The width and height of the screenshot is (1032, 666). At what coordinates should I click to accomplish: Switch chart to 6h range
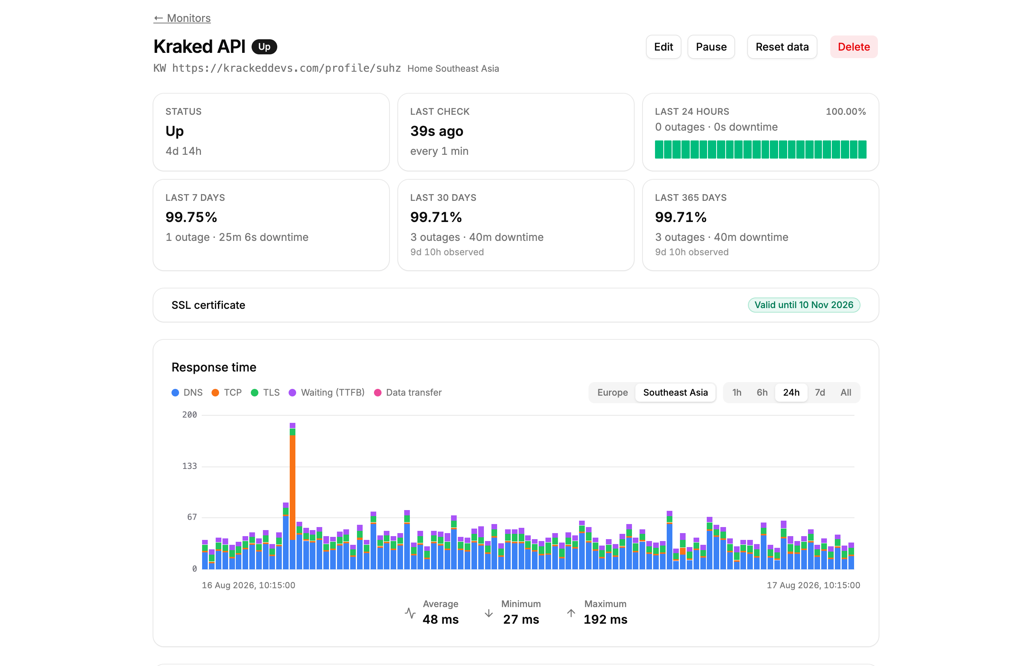click(762, 393)
